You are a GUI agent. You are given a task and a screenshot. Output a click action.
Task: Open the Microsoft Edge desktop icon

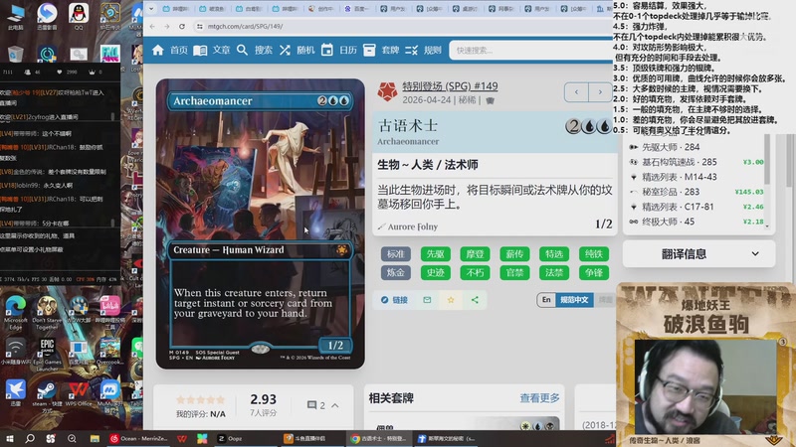pyautogui.click(x=16, y=312)
